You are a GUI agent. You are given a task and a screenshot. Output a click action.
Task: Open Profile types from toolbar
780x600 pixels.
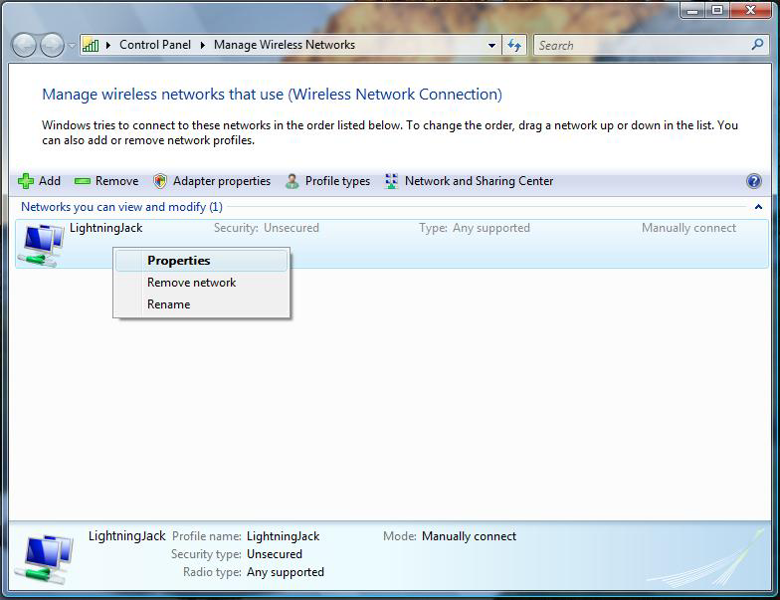328,181
